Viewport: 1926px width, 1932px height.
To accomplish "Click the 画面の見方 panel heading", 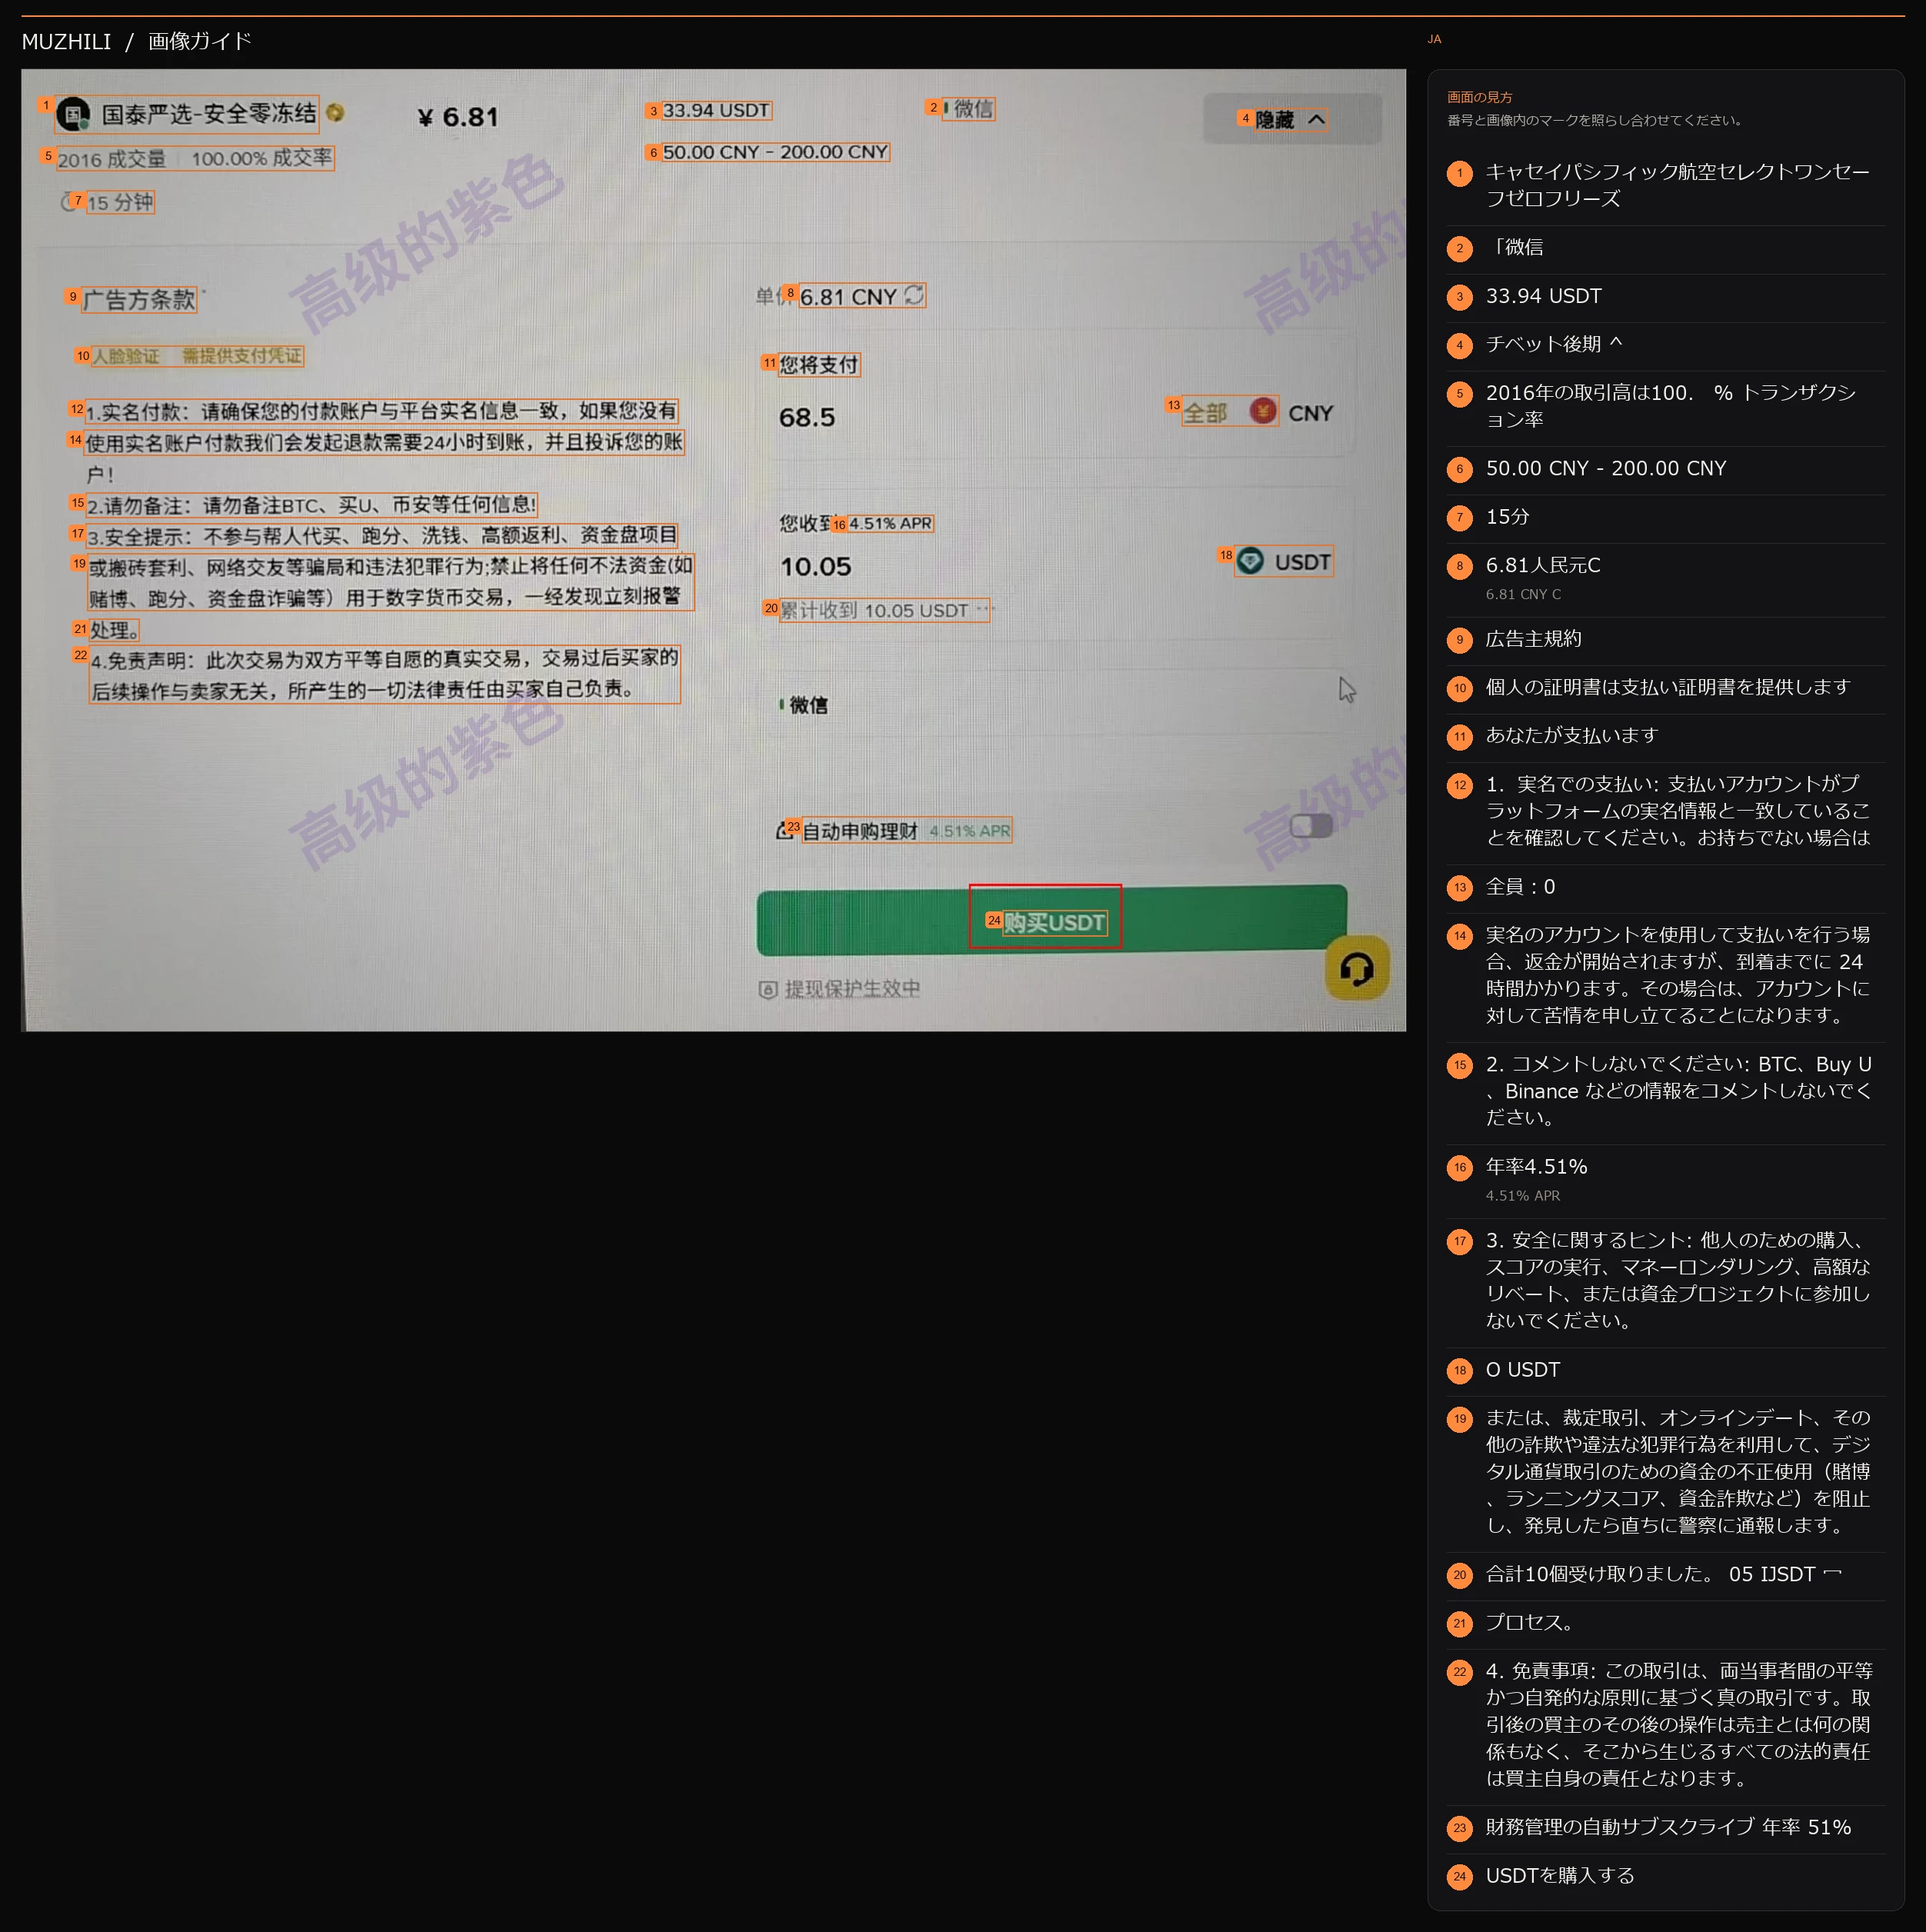I will pos(1479,97).
